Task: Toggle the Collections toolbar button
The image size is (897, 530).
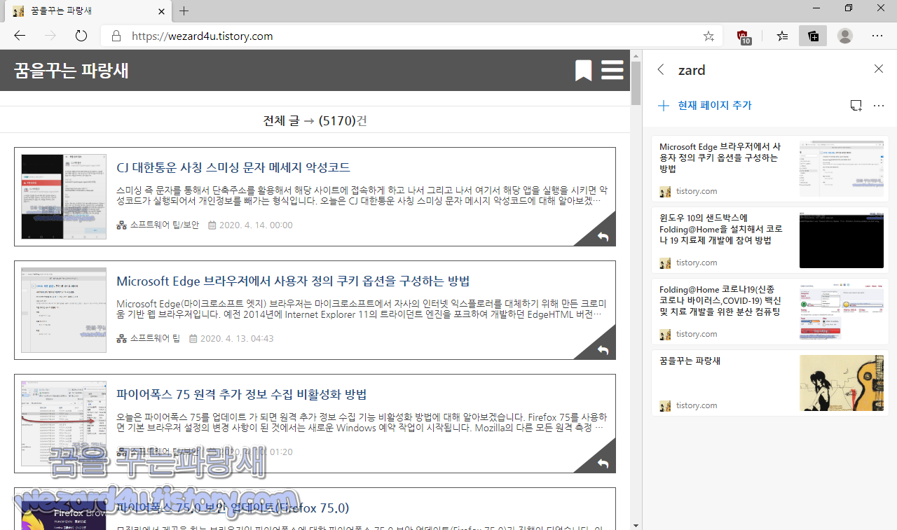Action: click(x=813, y=36)
